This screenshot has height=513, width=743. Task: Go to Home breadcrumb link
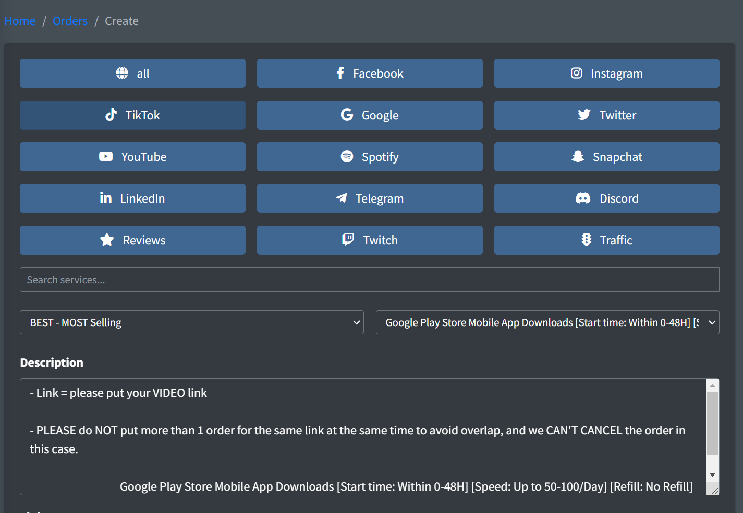(20, 21)
